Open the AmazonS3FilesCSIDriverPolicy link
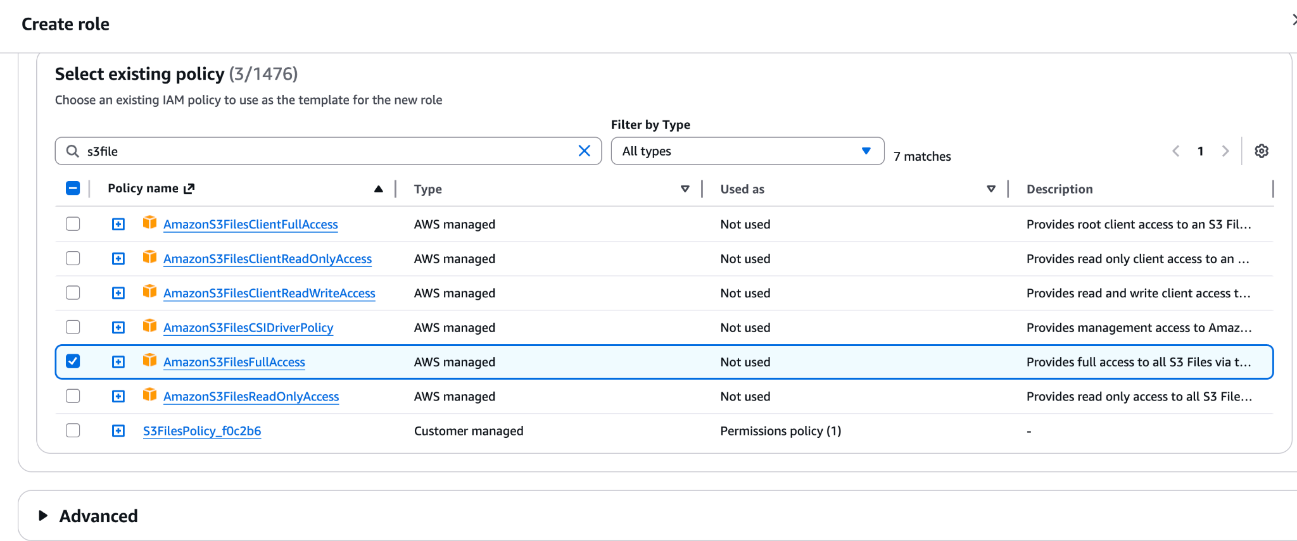 [248, 327]
